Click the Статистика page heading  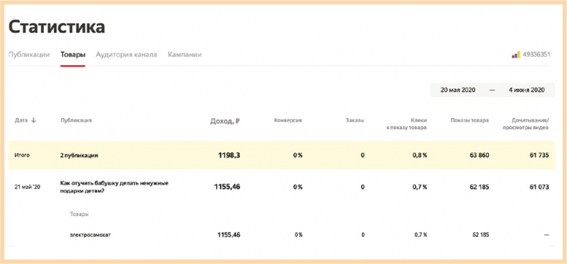pos(57,27)
